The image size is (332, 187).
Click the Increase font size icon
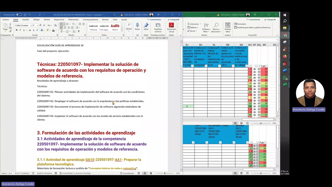pyautogui.click(x=41, y=25)
